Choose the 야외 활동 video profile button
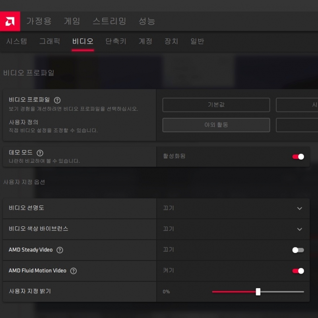 coord(216,125)
